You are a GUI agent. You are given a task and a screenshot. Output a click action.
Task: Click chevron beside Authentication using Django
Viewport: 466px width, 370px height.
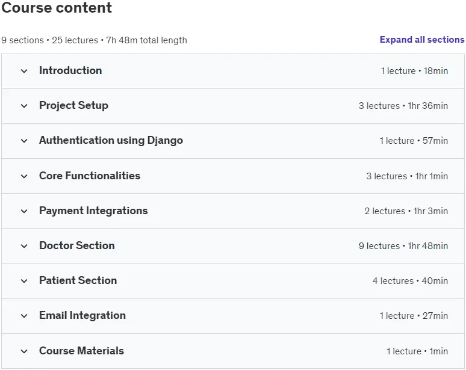tap(24, 141)
